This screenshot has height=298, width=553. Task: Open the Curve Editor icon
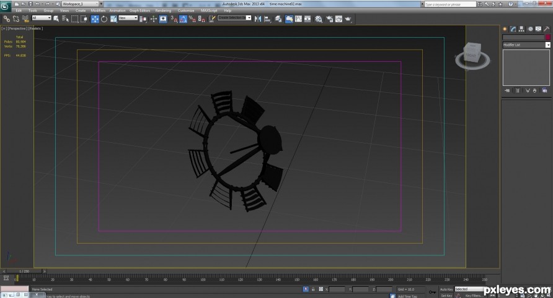[298, 19]
